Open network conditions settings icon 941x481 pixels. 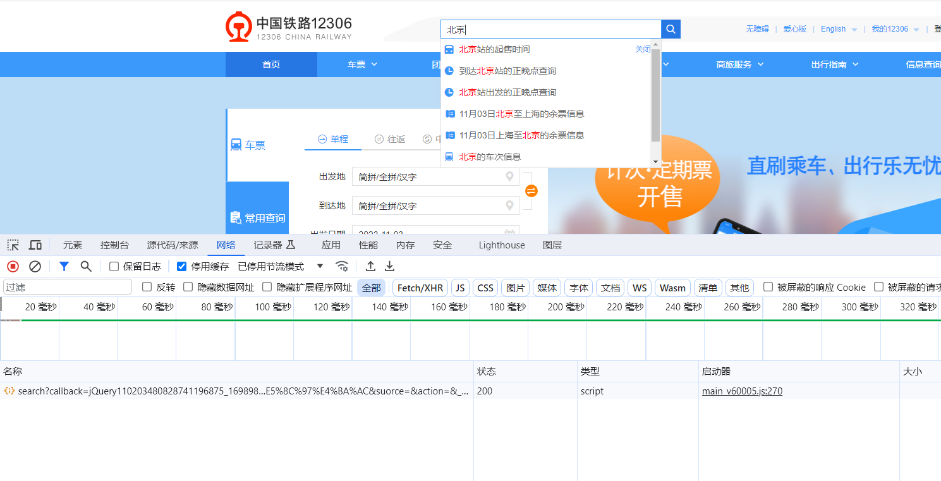click(342, 267)
